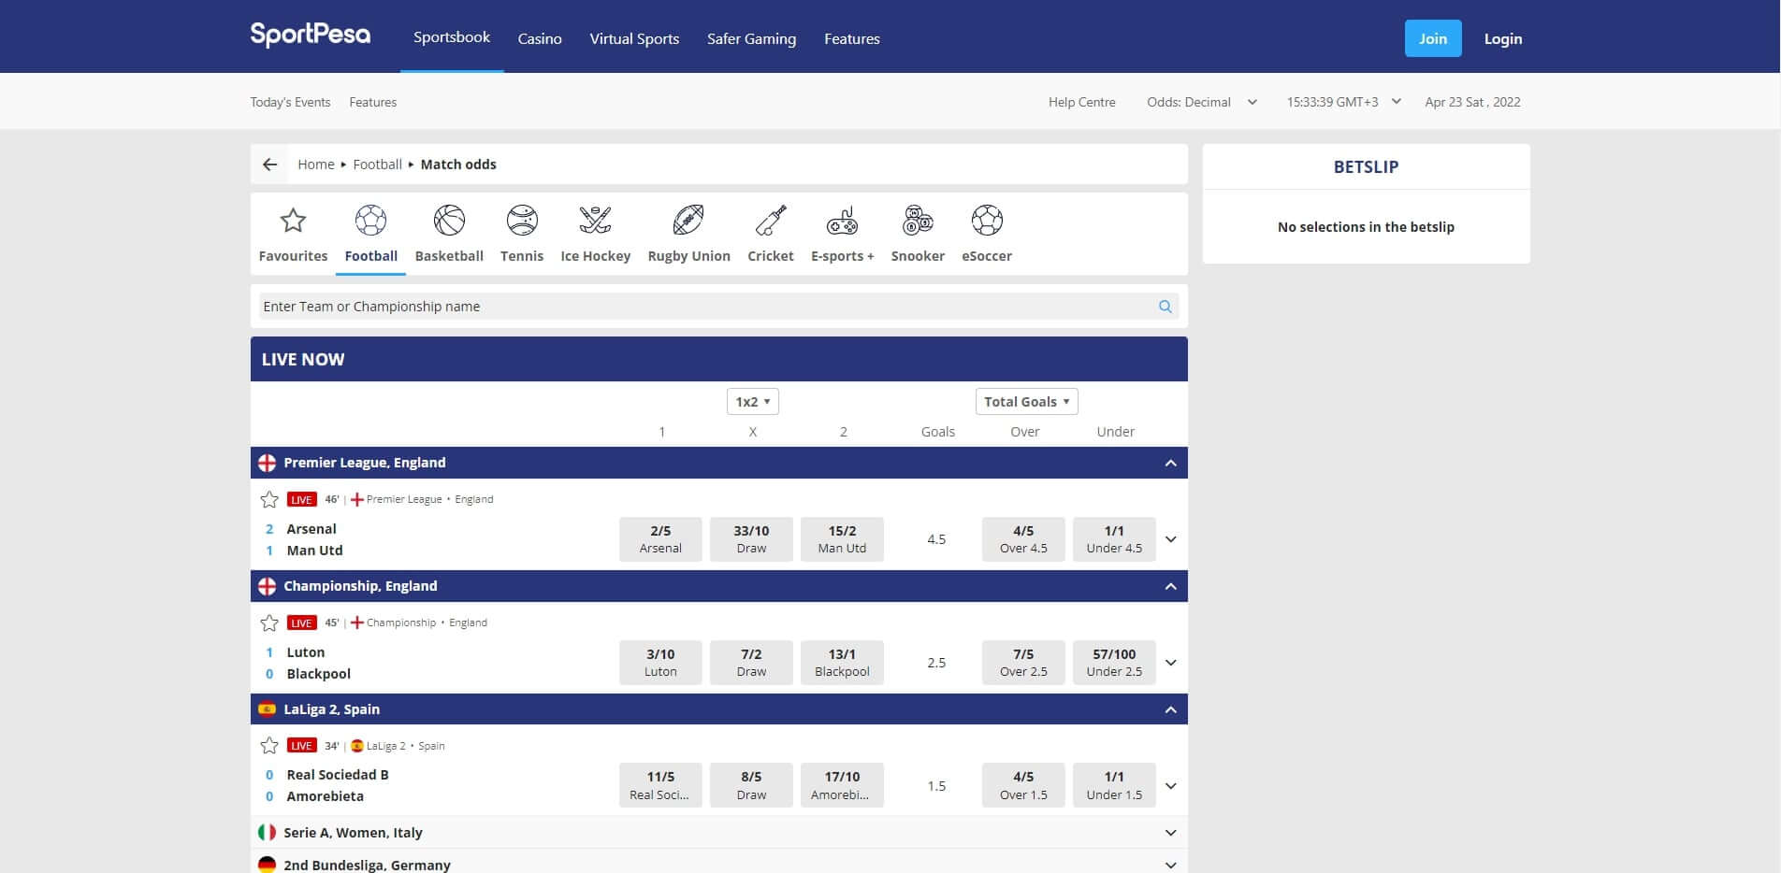
Task: Mark Real Sociedad B match as favourite
Action: click(x=269, y=746)
